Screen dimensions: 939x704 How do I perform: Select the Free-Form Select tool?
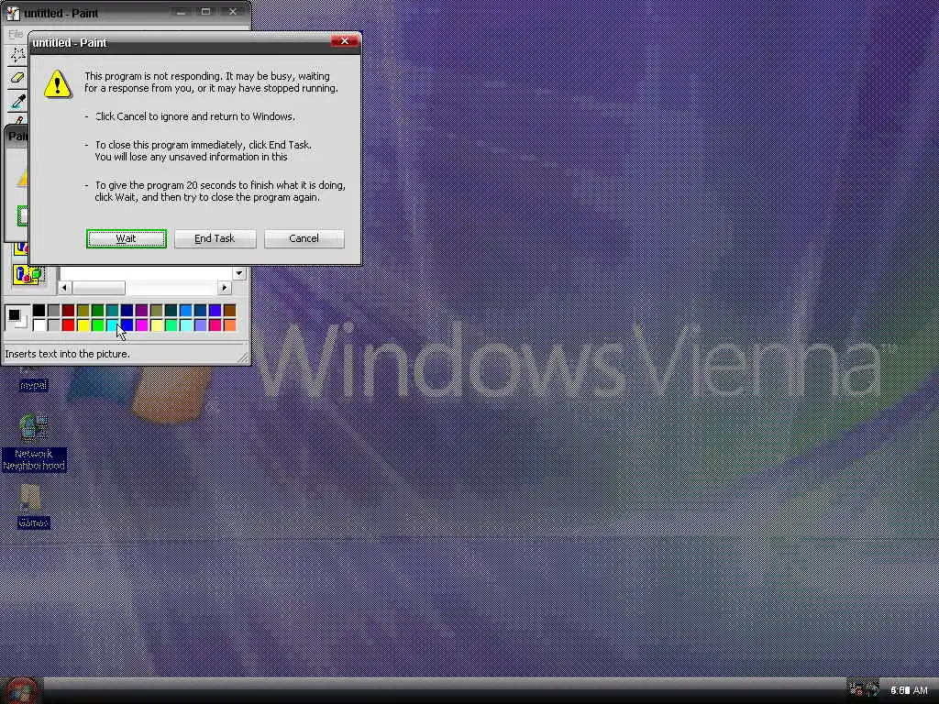[x=17, y=55]
